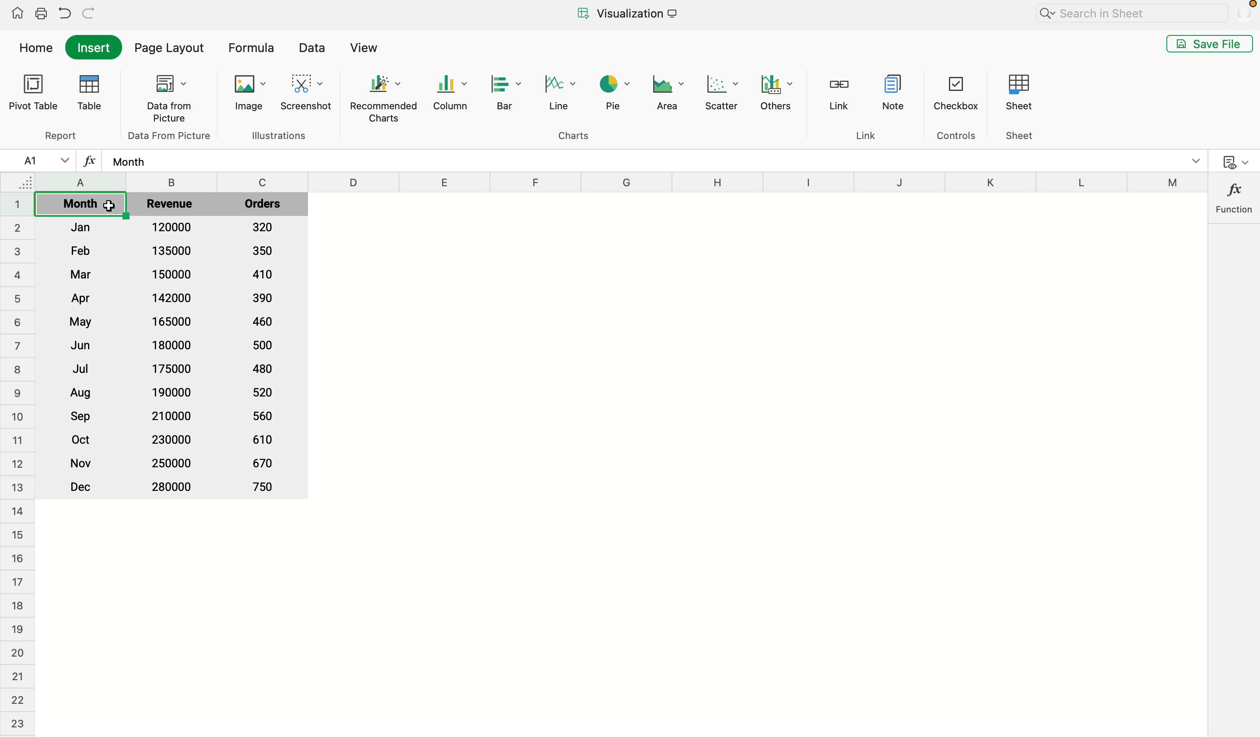Insert a Pie chart
Screen dimensions: 1260x737
coord(608,84)
